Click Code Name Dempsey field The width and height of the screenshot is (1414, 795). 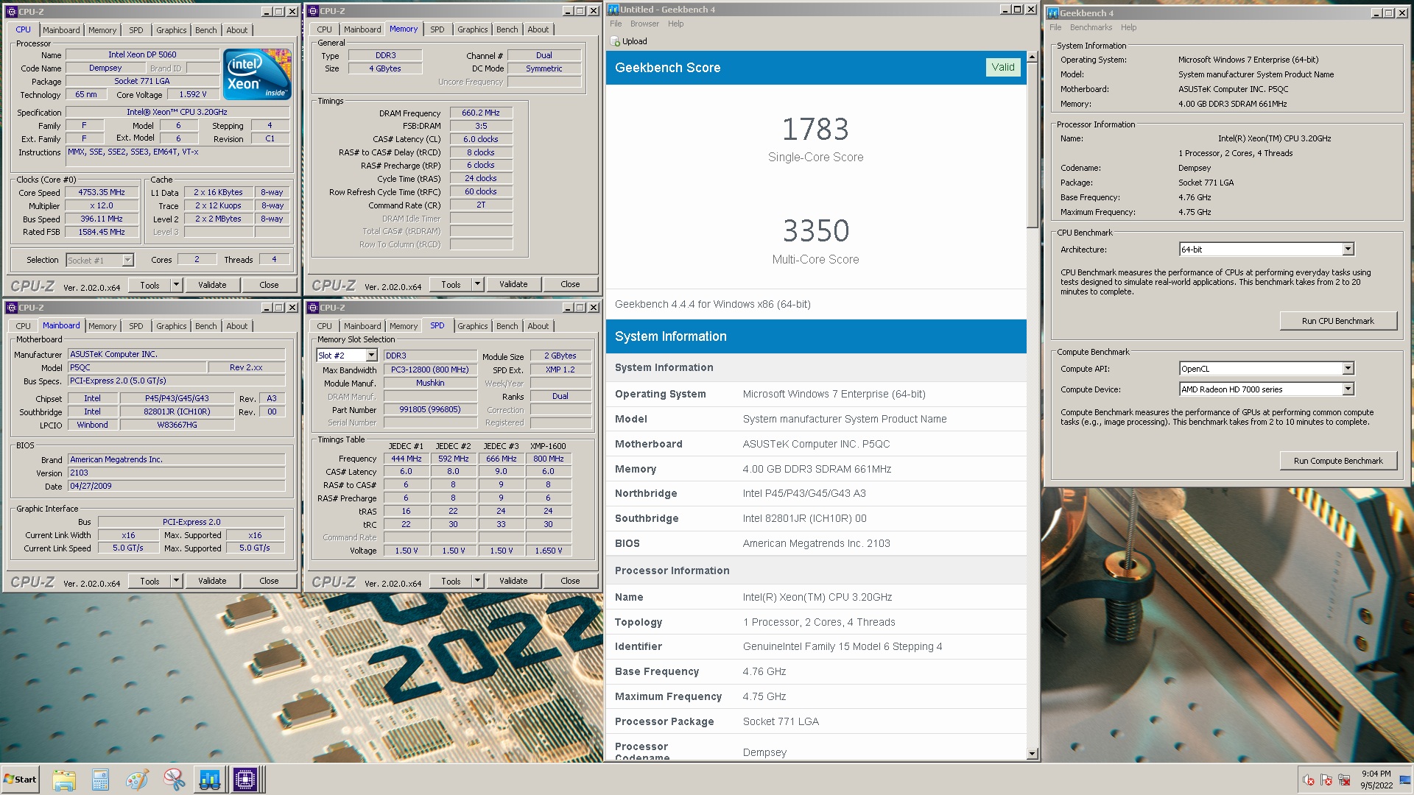(x=105, y=68)
